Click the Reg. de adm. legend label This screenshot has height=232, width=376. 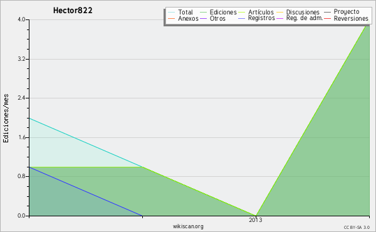pos(305,18)
